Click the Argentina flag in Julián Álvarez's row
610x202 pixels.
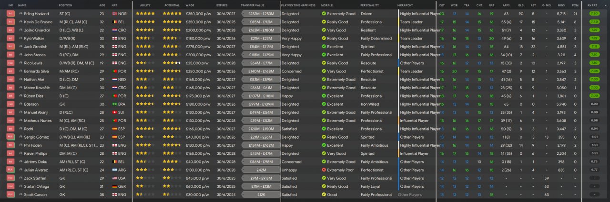pos(115,170)
